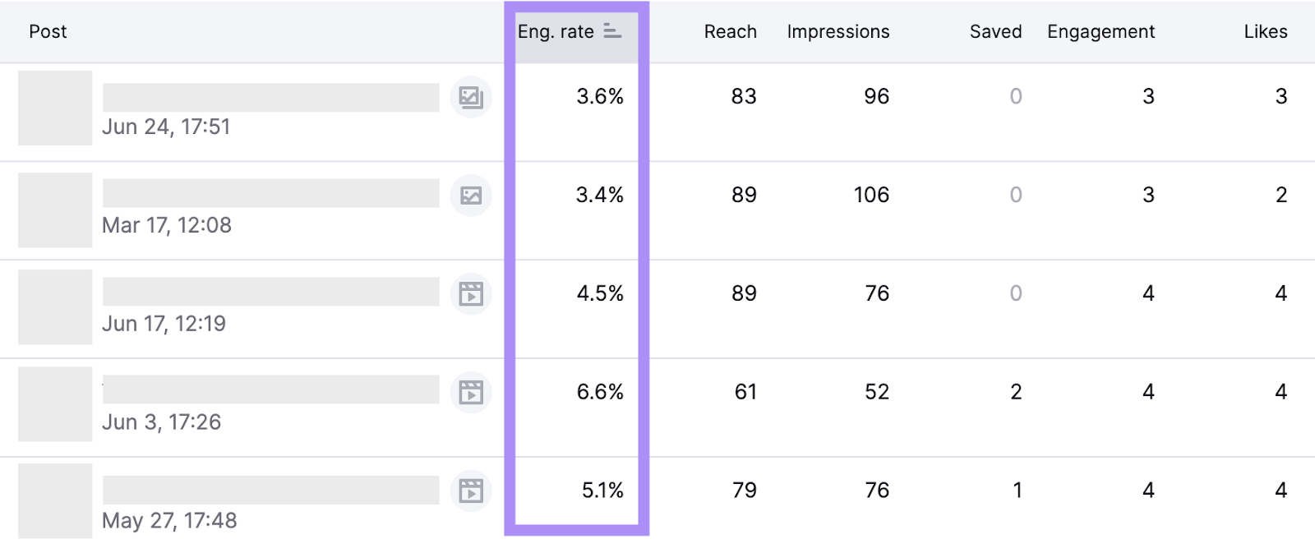Click the Jun 3, 17:26 timestamp

tap(161, 422)
